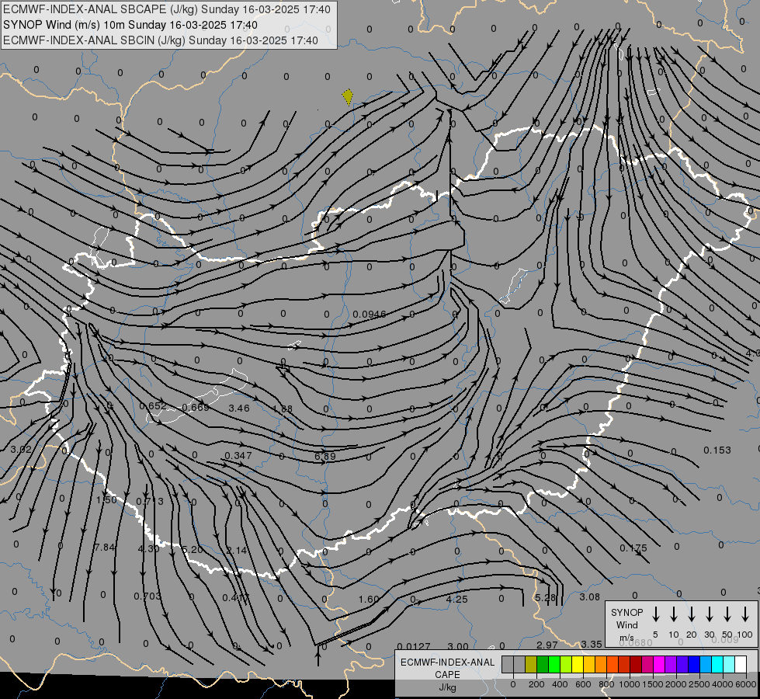Click the 0.0127 CAPE value

click(414, 646)
